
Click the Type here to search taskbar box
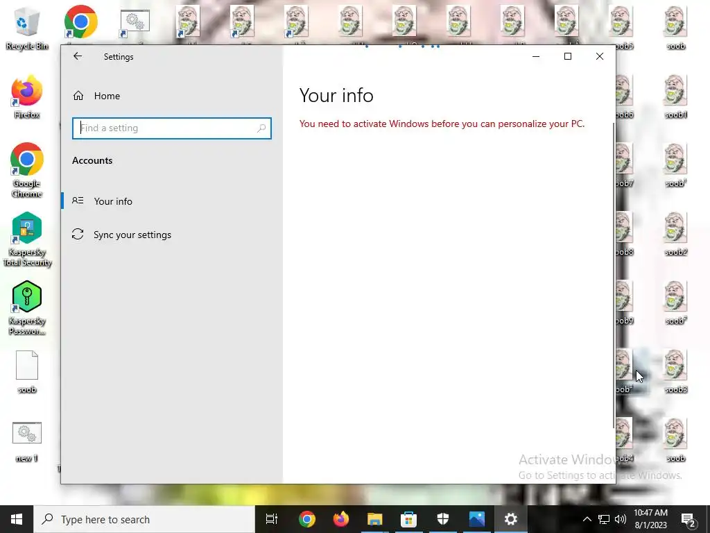(x=144, y=519)
